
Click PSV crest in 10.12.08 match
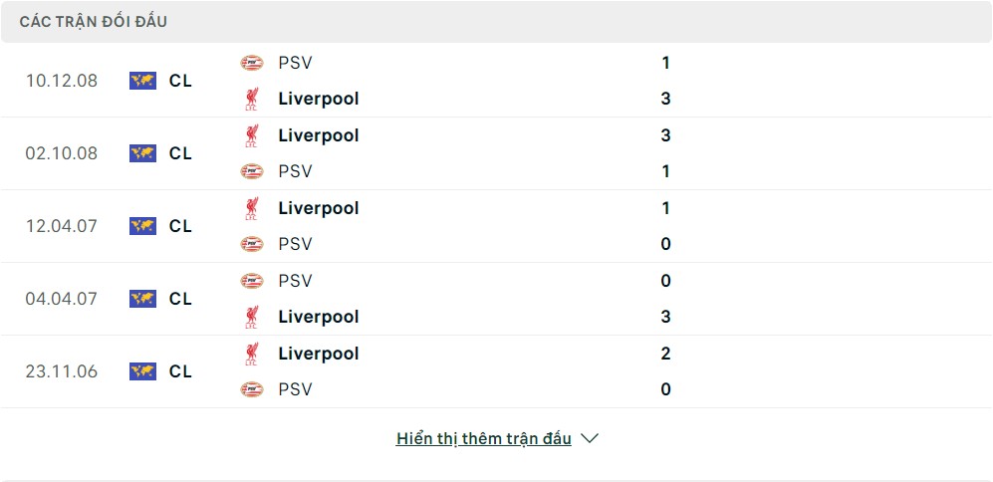[x=251, y=63]
